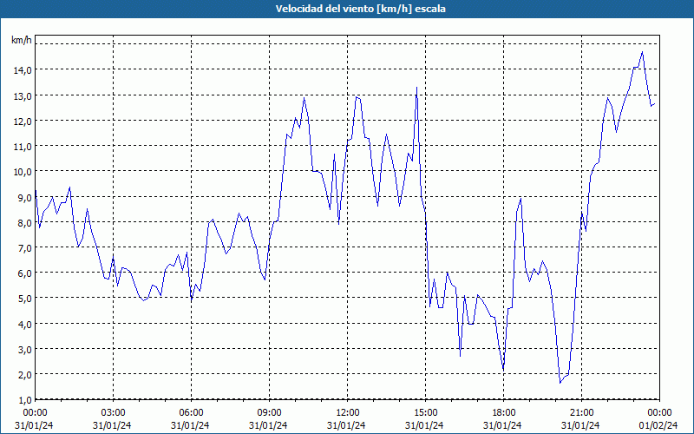This screenshot has width=694, height=434.
Task: Click the "21:00" time label
Action: click(581, 413)
